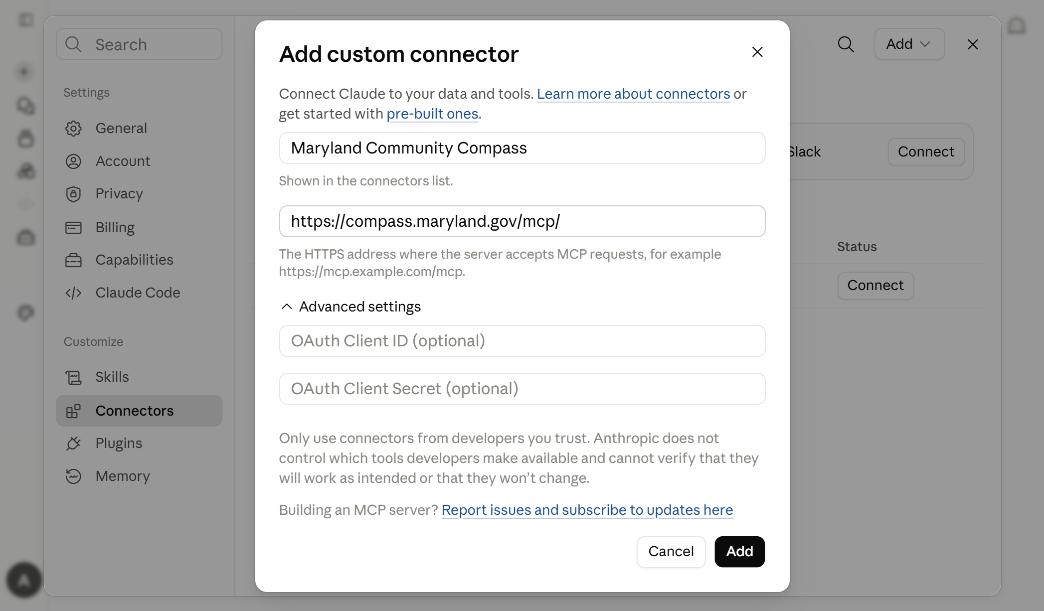Open Capabilities settings

(x=139, y=260)
